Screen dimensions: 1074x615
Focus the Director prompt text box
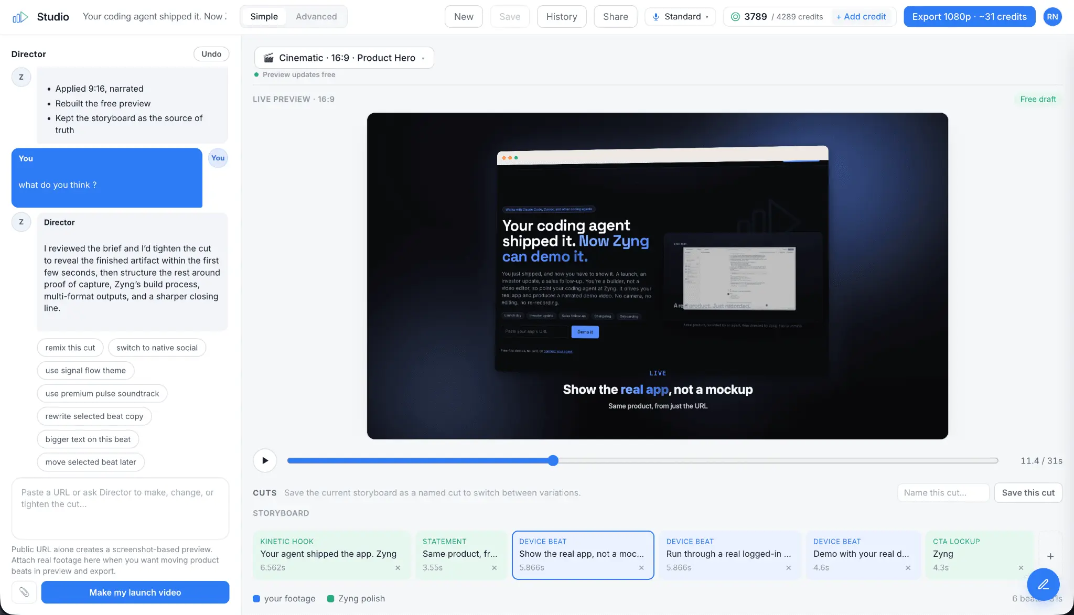(120, 508)
